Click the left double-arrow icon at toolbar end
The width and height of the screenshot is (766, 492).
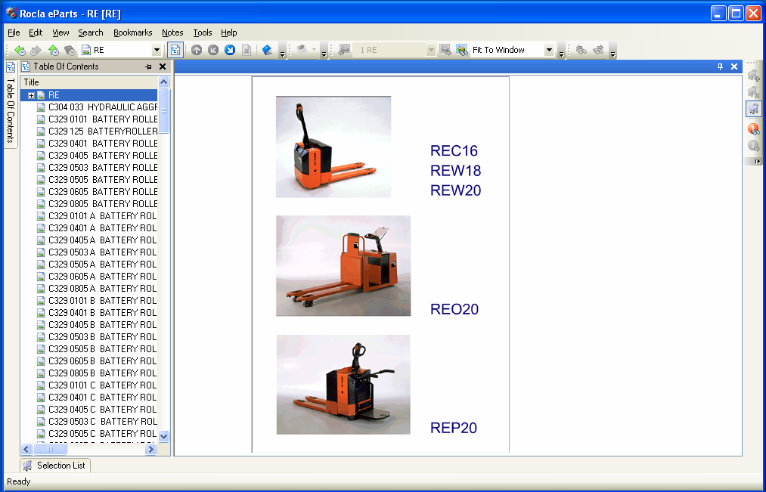click(x=581, y=50)
